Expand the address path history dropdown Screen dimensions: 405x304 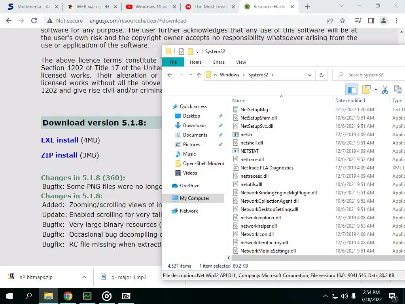(x=309, y=75)
